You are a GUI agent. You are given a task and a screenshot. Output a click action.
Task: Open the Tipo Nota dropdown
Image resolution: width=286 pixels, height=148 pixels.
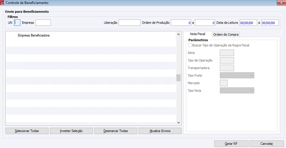point(237,91)
